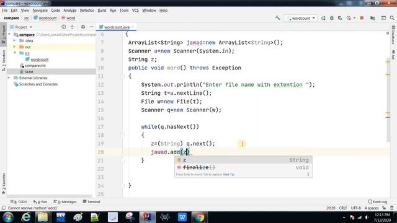Collapse the src folder
The height and width of the screenshot is (223, 397).
[x=15, y=53]
